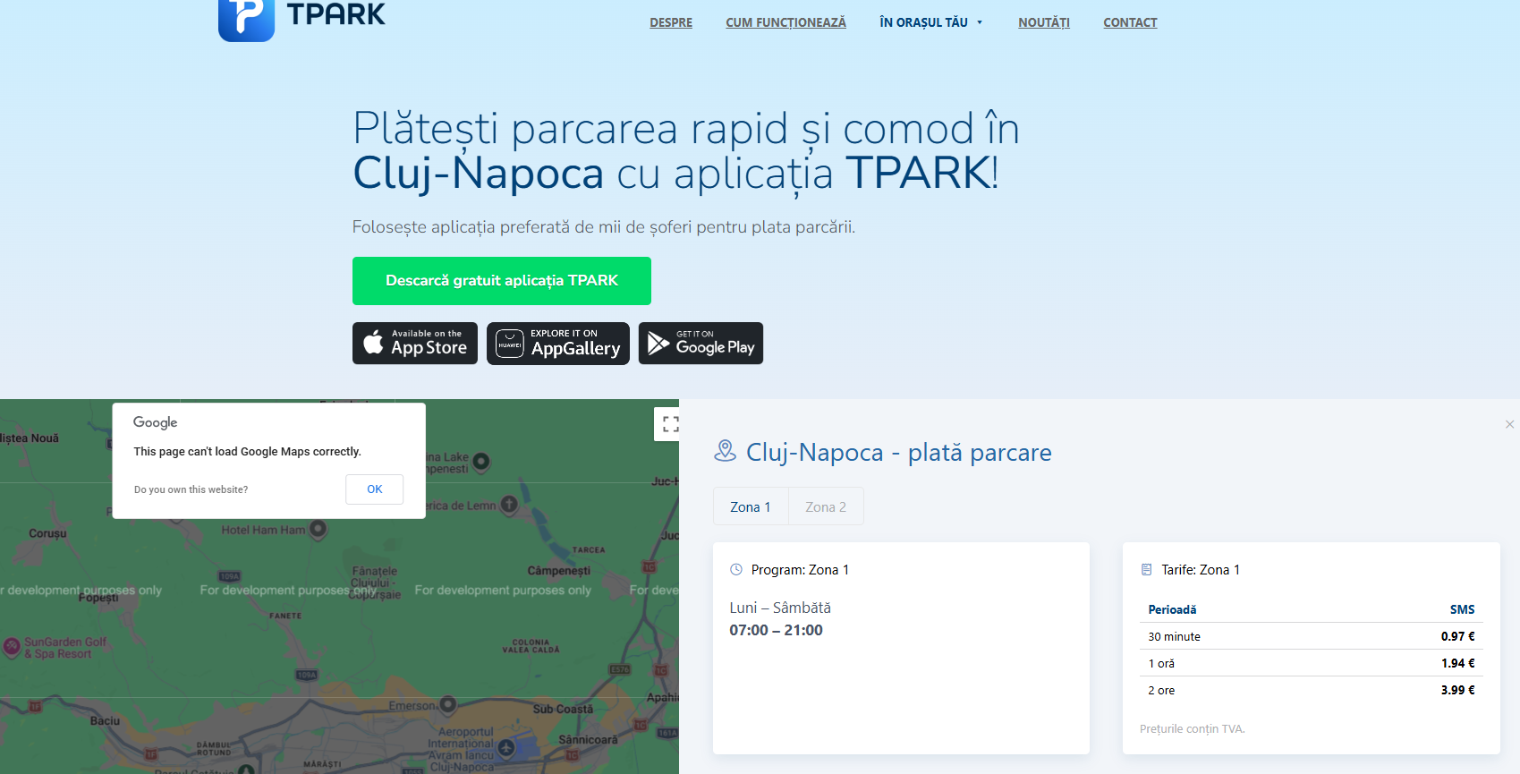The width and height of the screenshot is (1520, 774).
Task: Click the Baciu label on the map
Action: point(105,720)
